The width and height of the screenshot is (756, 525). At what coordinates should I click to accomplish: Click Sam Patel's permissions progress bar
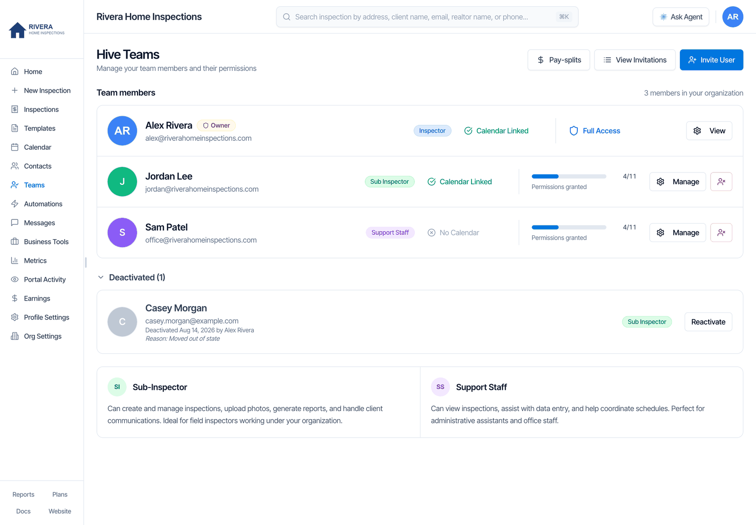click(569, 227)
